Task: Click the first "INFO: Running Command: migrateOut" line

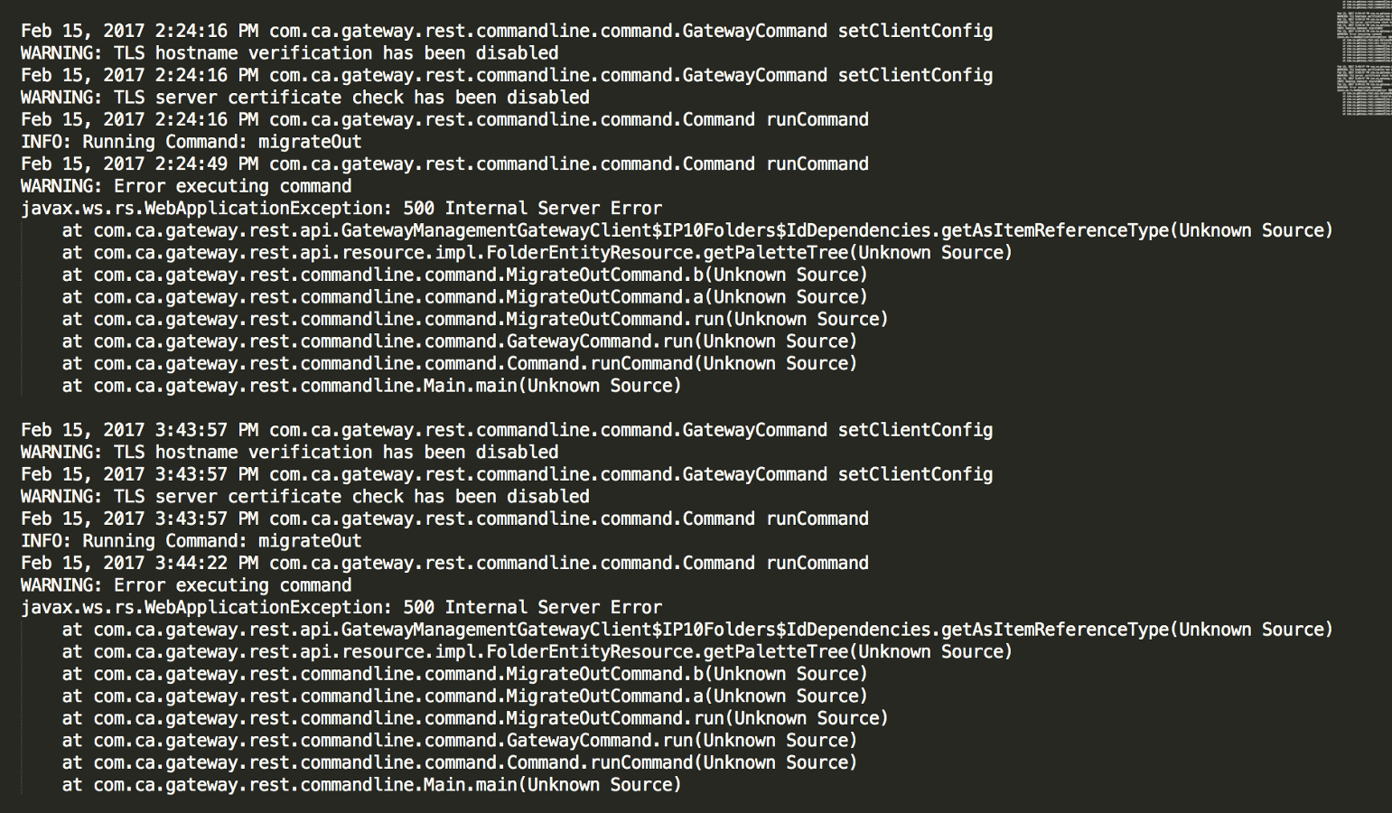Action: [192, 142]
